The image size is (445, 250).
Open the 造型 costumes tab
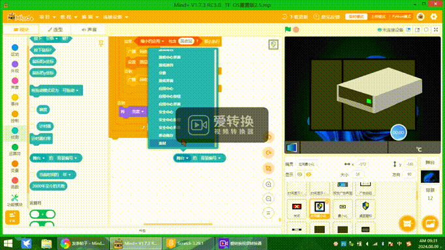[x=55, y=29]
